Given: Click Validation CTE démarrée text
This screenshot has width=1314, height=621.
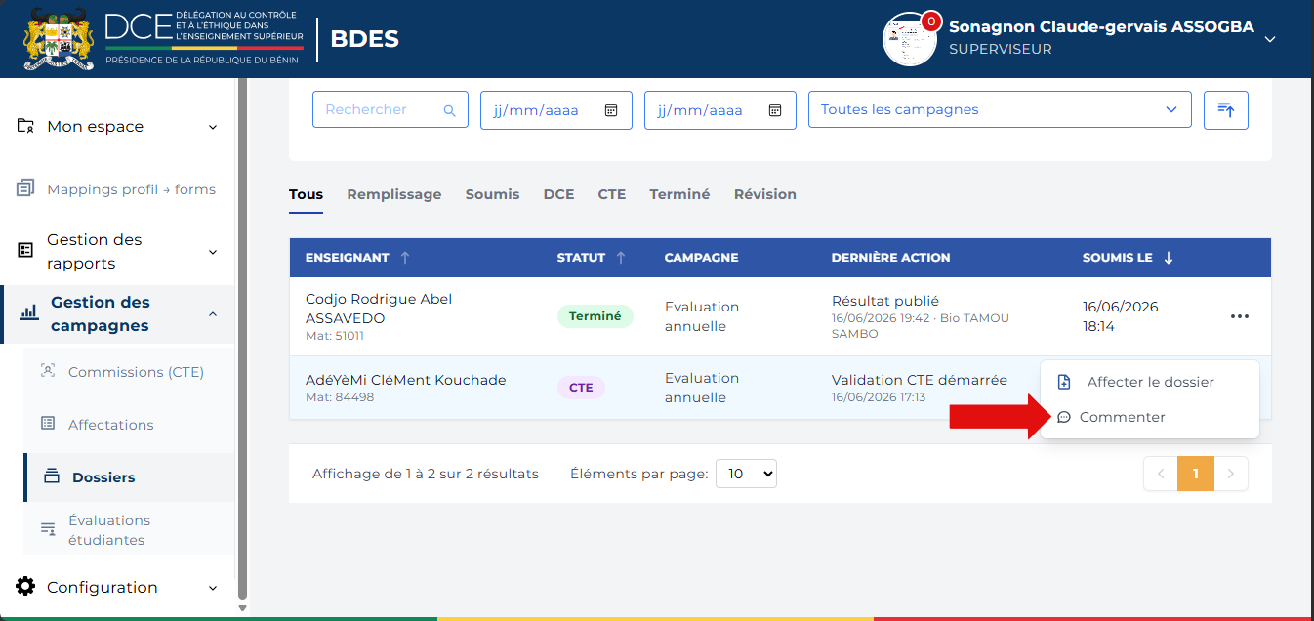Looking at the screenshot, I should [920, 380].
